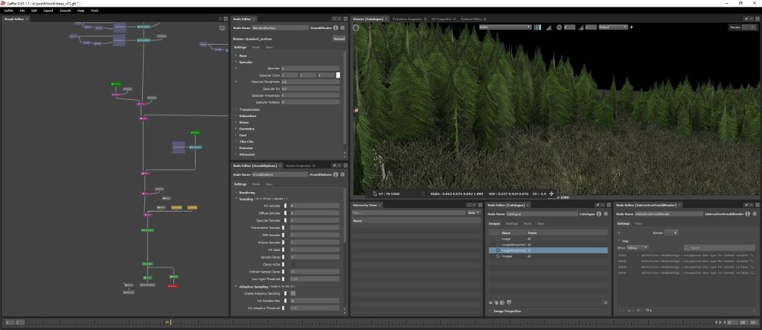Open the Debug log level dropdown

[638, 247]
